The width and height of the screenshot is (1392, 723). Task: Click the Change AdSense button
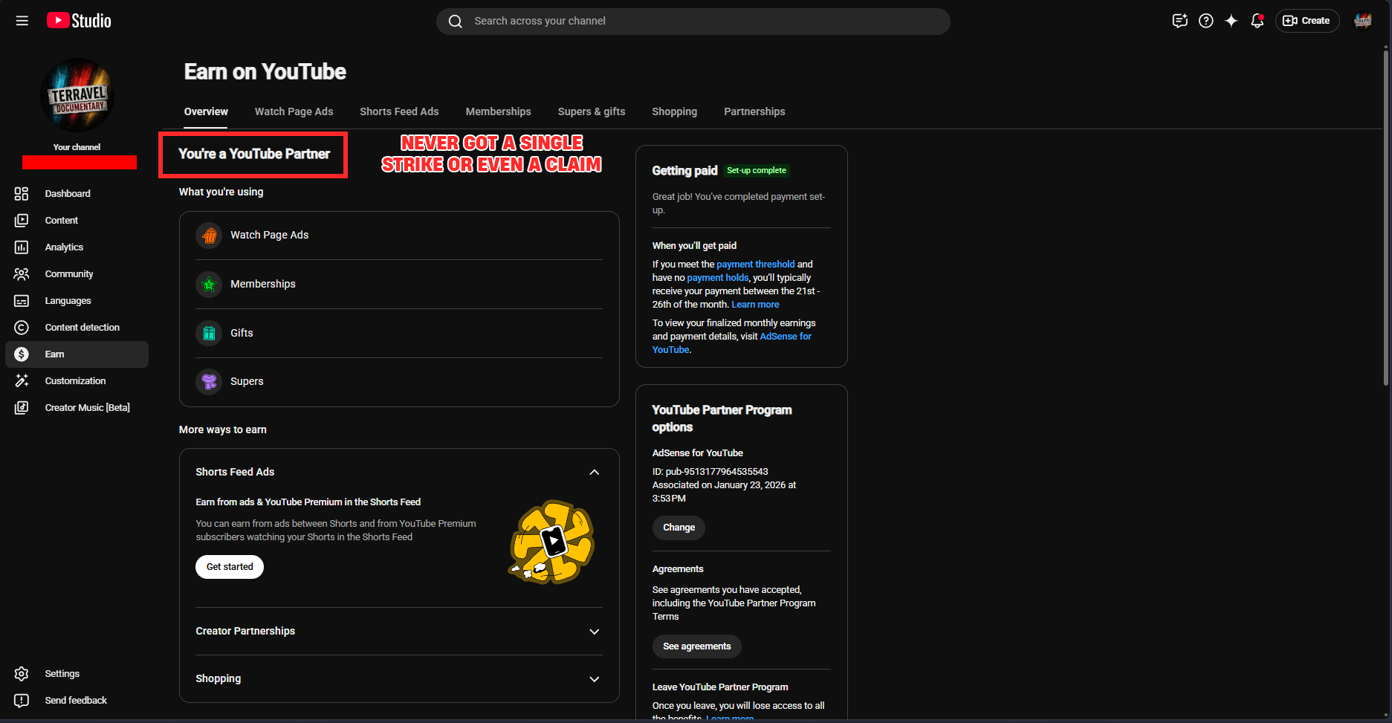coord(679,528)
